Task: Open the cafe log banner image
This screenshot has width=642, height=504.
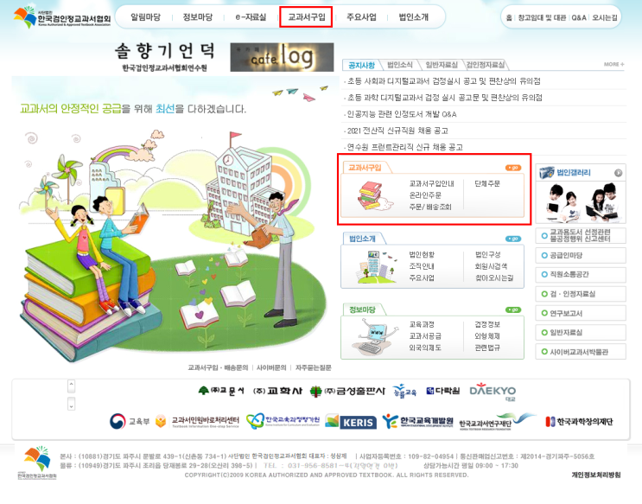Action: coord(282,57)
